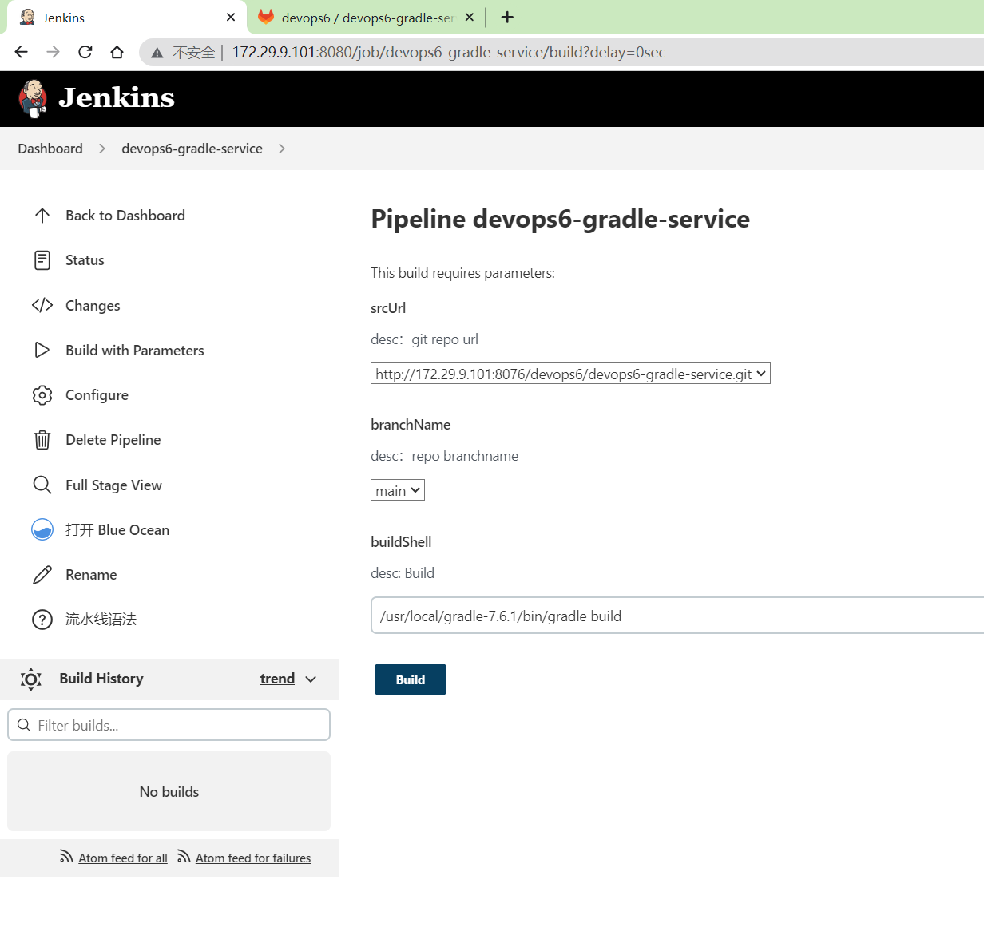The height and width of the screenshot is (927, 984).
Task: Click the 'This build requires parameters:' text
Action: coord(462,273)
